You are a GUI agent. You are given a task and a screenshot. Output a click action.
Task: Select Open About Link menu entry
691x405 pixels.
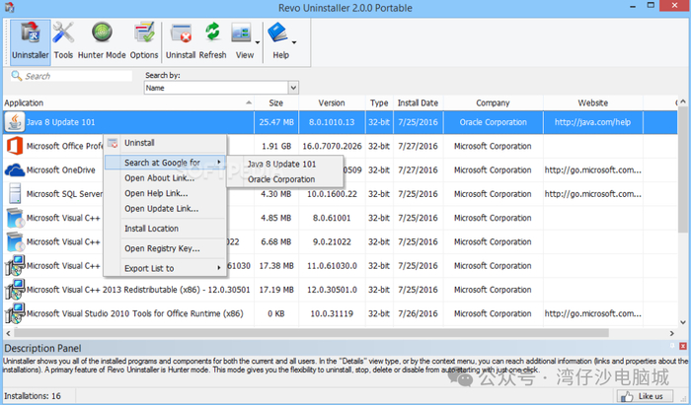point(165,177)
